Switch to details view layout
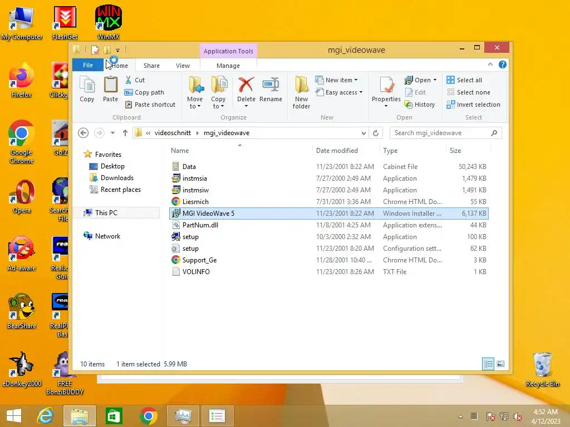This screenshot has width=570, height=427. coord(488,364)
